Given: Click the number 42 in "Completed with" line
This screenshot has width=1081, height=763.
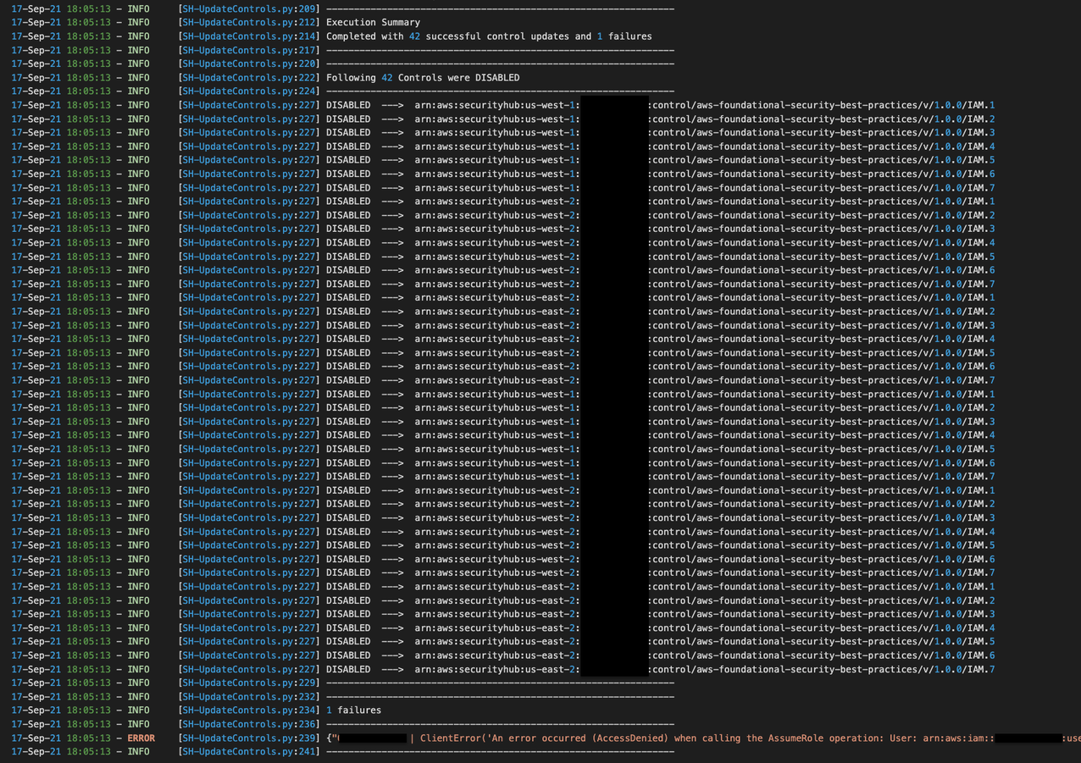Looking at the screenshot, I should click(414, 36).
